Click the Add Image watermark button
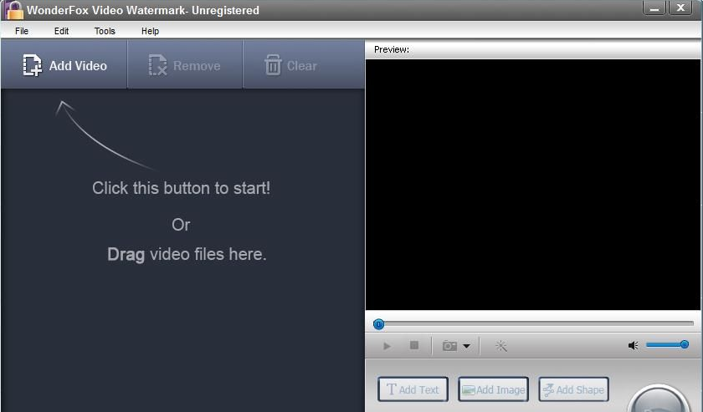Viewport: 703px width, 412px height. coord(493,389)
